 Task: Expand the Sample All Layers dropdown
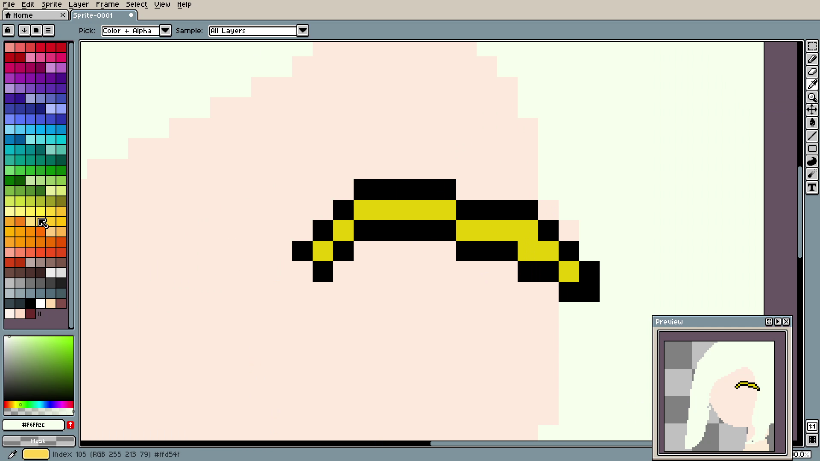[302, 30]
